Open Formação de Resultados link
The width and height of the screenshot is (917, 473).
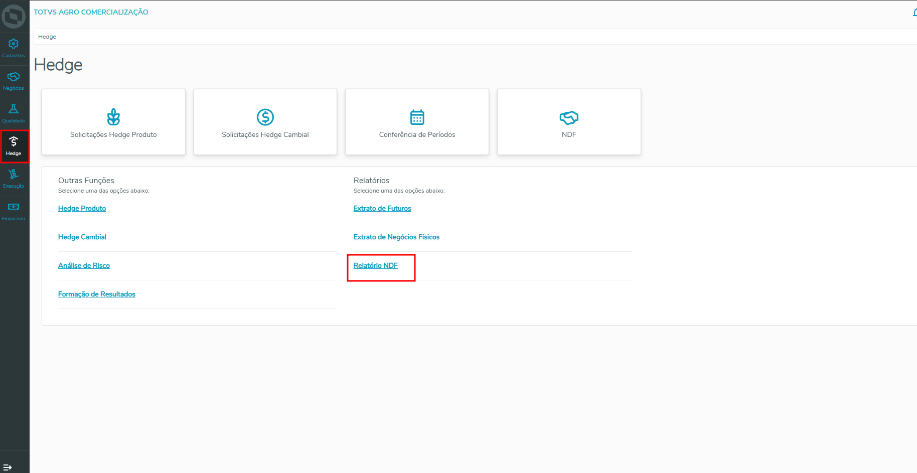coord(97,294)
